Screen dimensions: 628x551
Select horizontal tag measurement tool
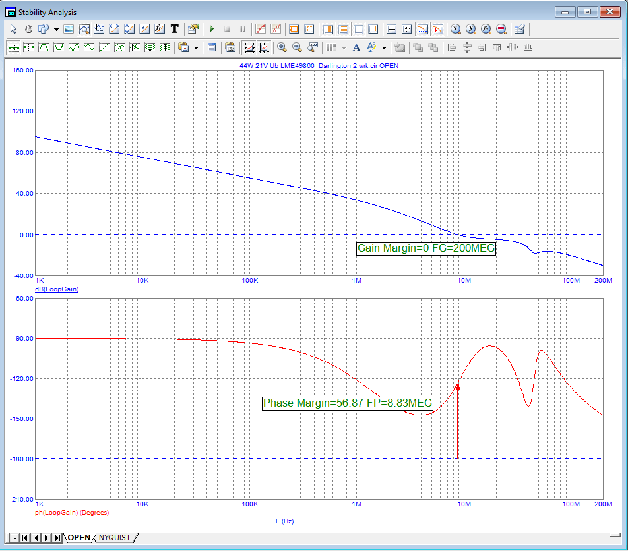pyautogui.click(x=114, y=29)
